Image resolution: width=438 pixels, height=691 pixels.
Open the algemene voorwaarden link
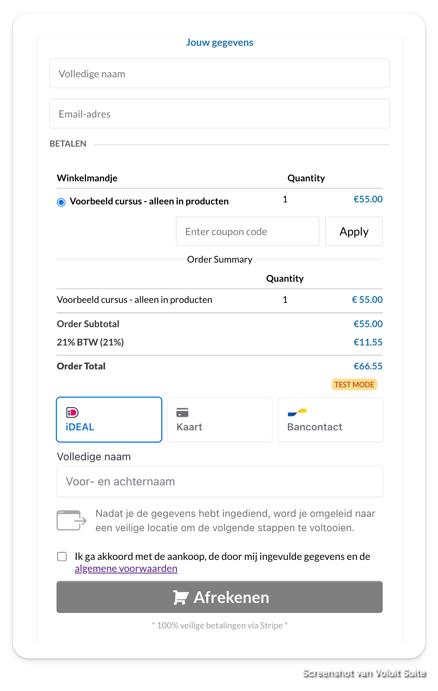126,569
